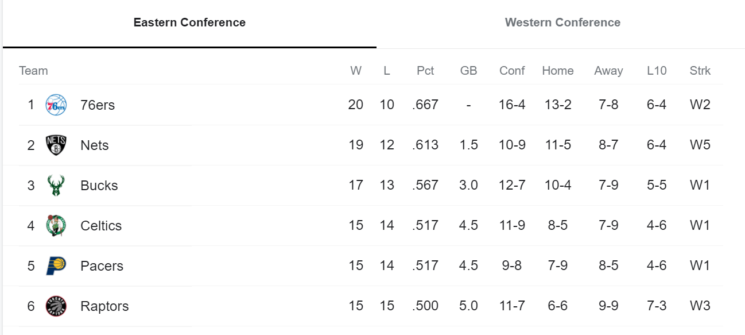Screen dimensions: 745x335
Task: Click the Milwaukee Bucks deer logo
Action: coord(56,186)
